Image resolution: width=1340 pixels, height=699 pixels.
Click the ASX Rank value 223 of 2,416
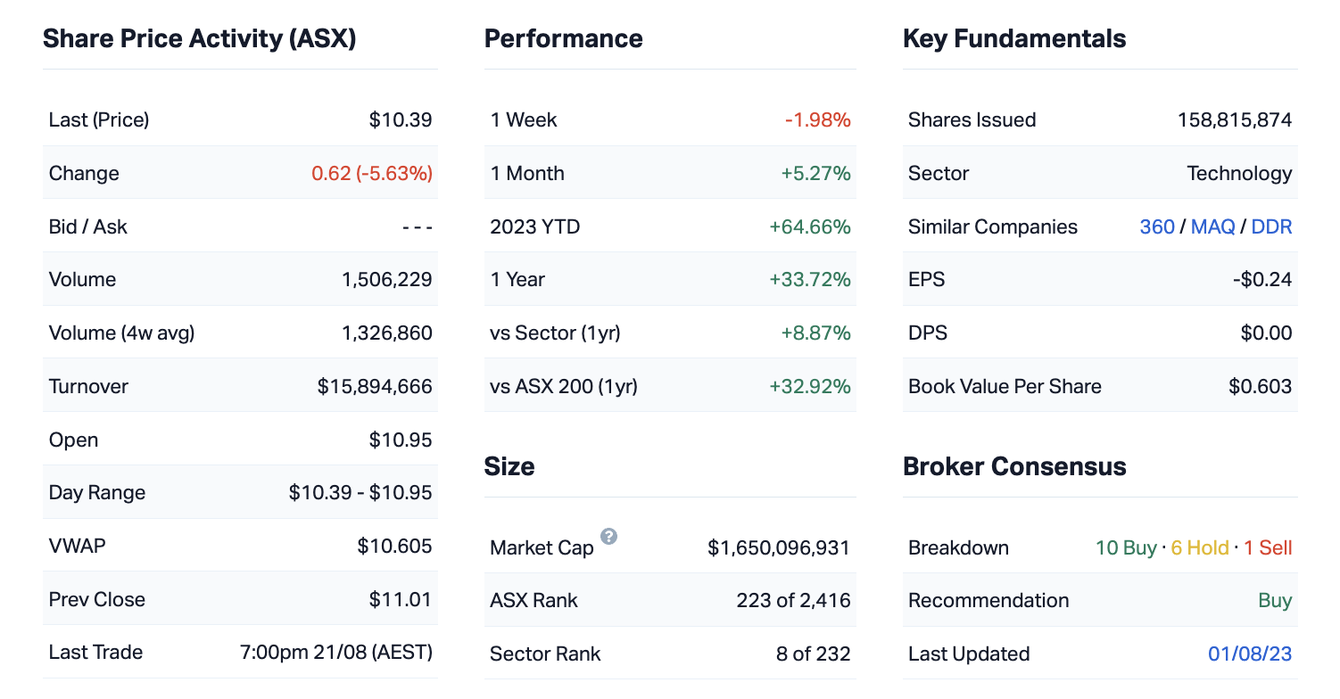pos(793,600)
